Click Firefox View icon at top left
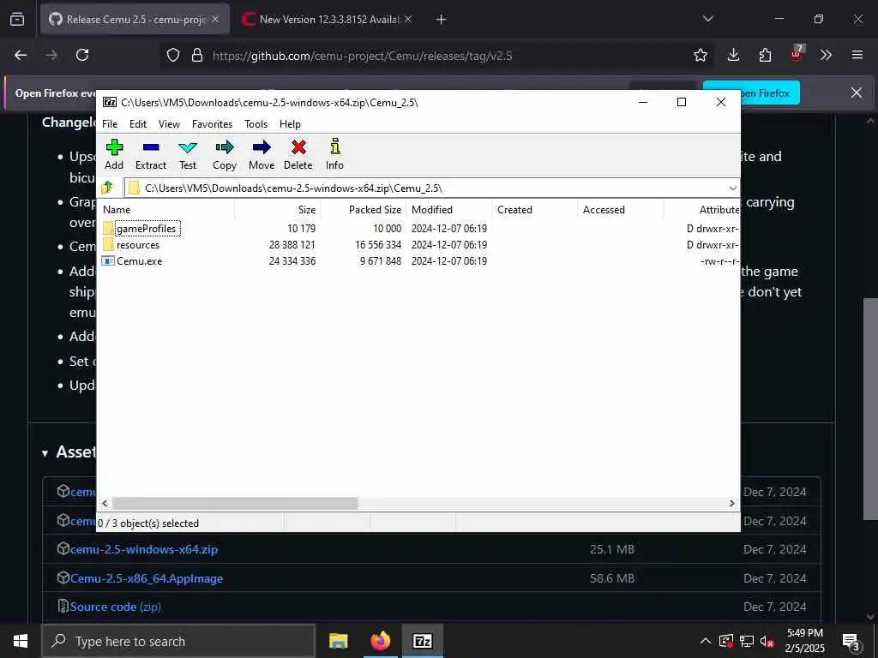 17,19
